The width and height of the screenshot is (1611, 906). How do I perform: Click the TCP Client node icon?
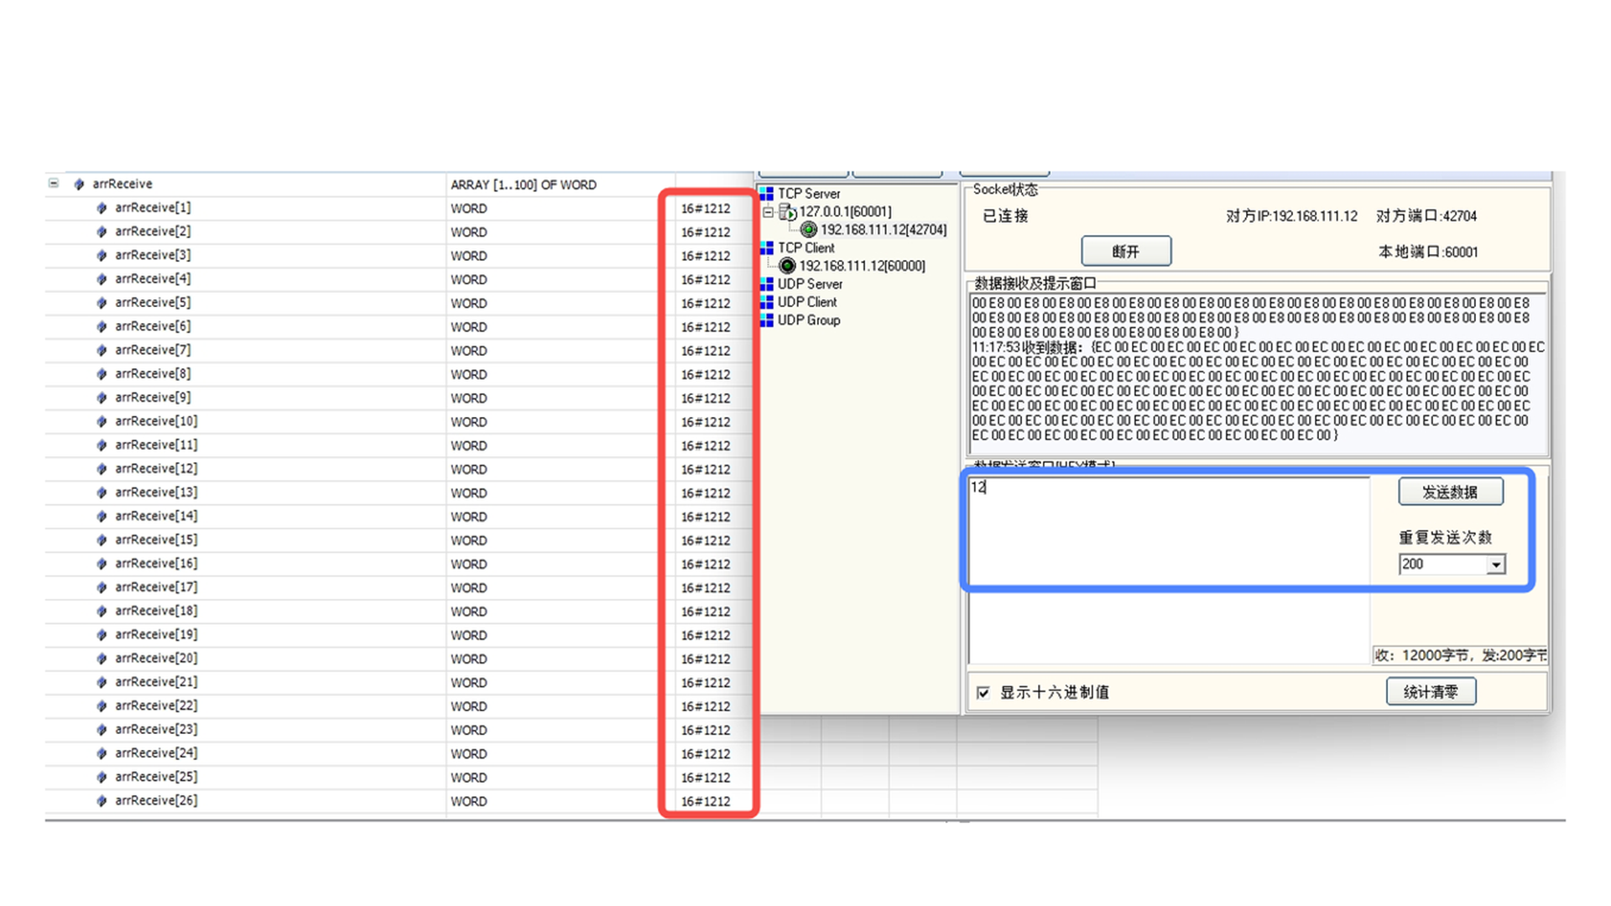tap(766, 248)
